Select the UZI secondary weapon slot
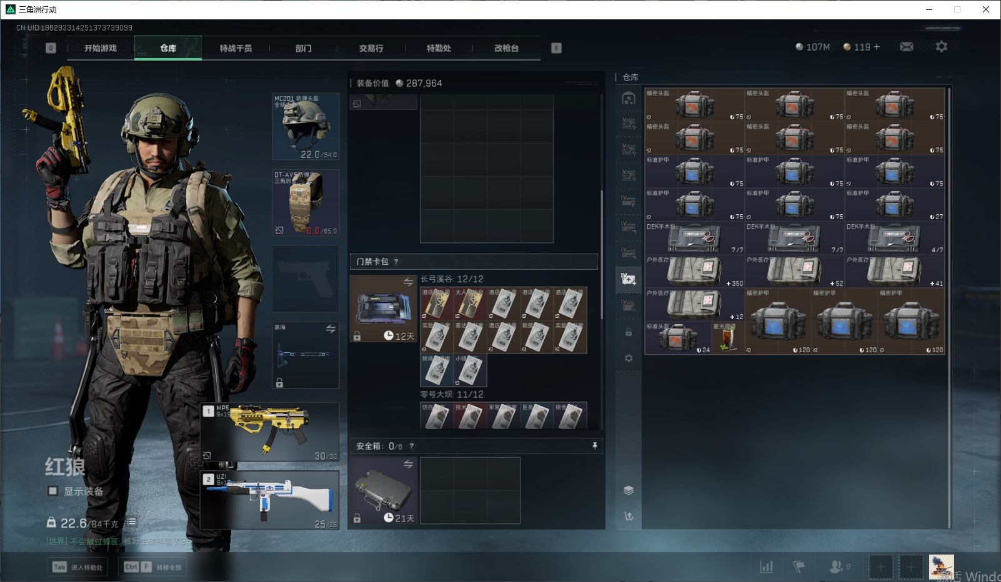1001x582 pixels. click(x=270, y=500)
